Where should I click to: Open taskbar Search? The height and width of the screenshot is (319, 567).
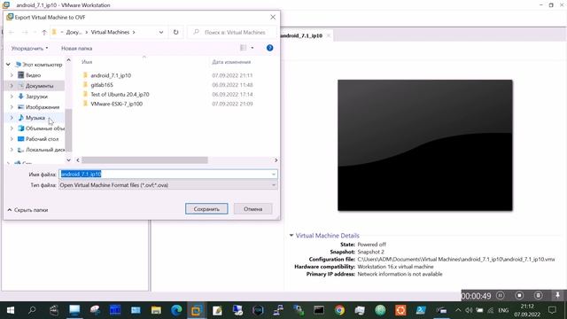32,310
